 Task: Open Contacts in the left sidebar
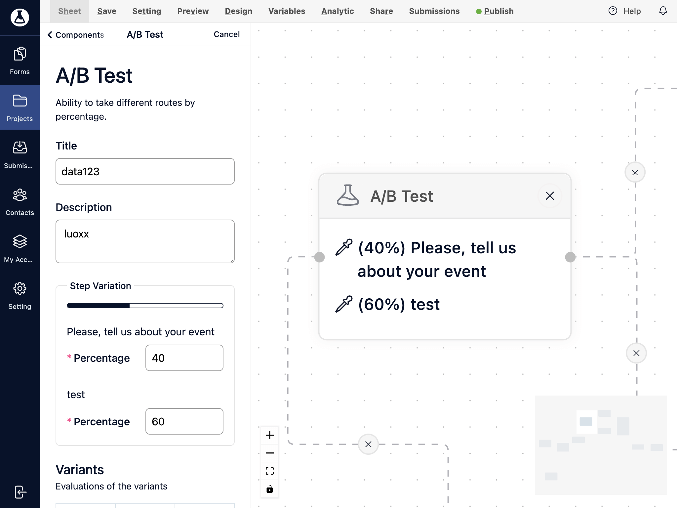click(x=20, y=202)
